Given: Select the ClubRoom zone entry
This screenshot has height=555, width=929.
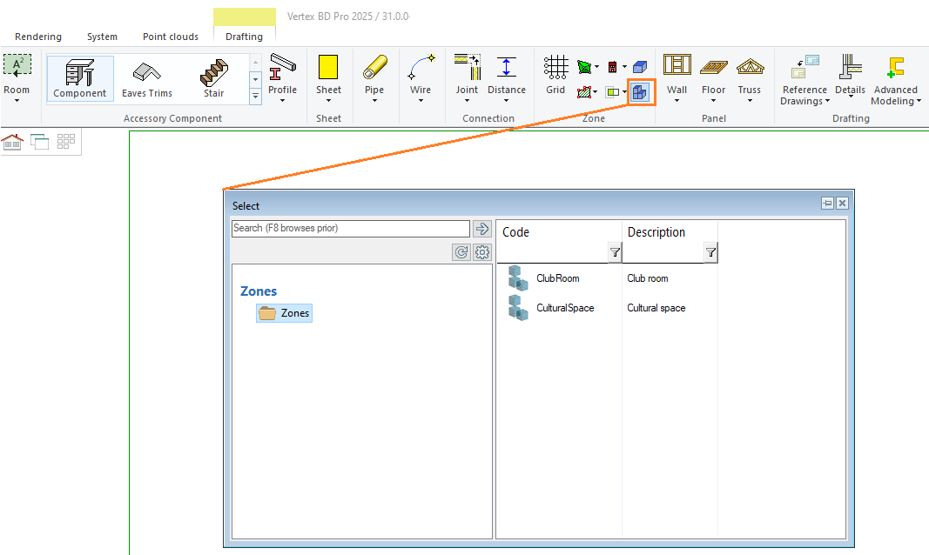Looking at the screenshot, I should point(557,278).
